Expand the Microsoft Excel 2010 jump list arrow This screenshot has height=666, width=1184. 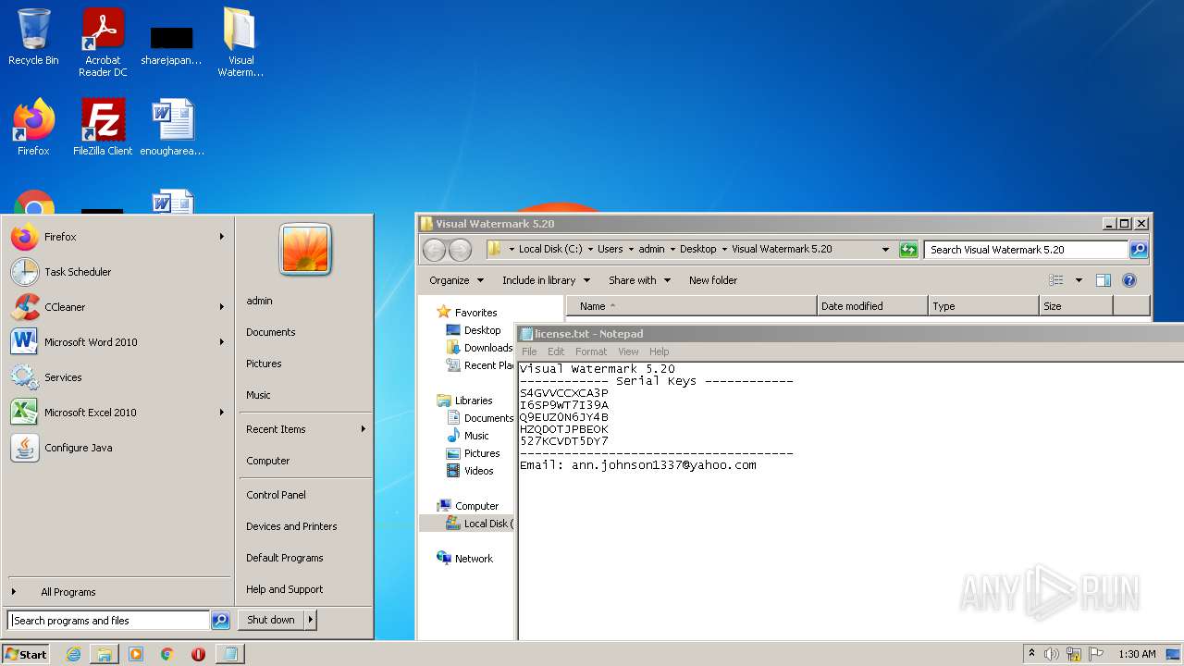[222, 413]
